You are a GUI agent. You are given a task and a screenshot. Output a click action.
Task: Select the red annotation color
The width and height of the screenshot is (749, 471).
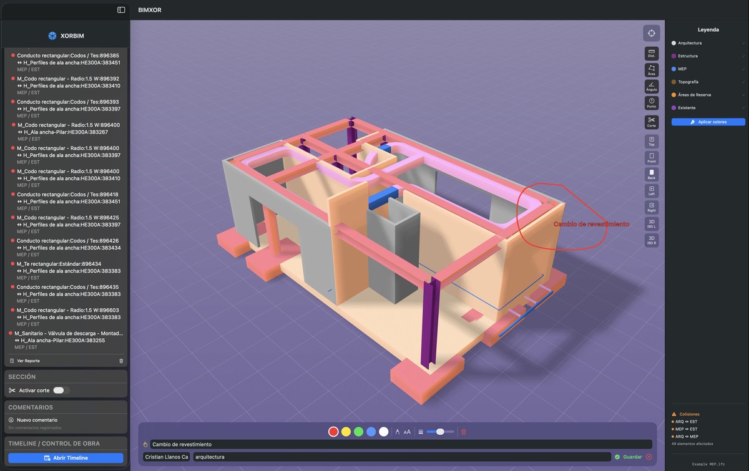pyautogui.click(x=333, y=431)
